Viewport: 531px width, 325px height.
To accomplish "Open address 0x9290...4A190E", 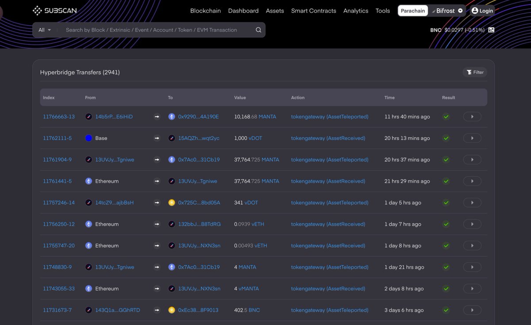I will click(x=199, y=117).
